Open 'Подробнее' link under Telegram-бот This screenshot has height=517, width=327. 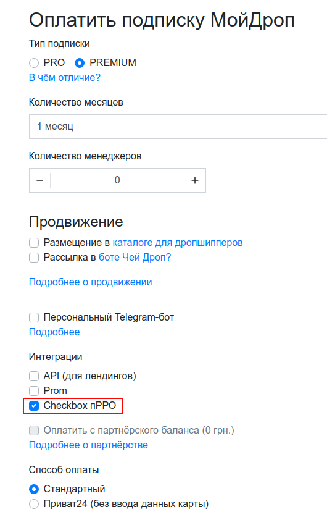point(54,332)
